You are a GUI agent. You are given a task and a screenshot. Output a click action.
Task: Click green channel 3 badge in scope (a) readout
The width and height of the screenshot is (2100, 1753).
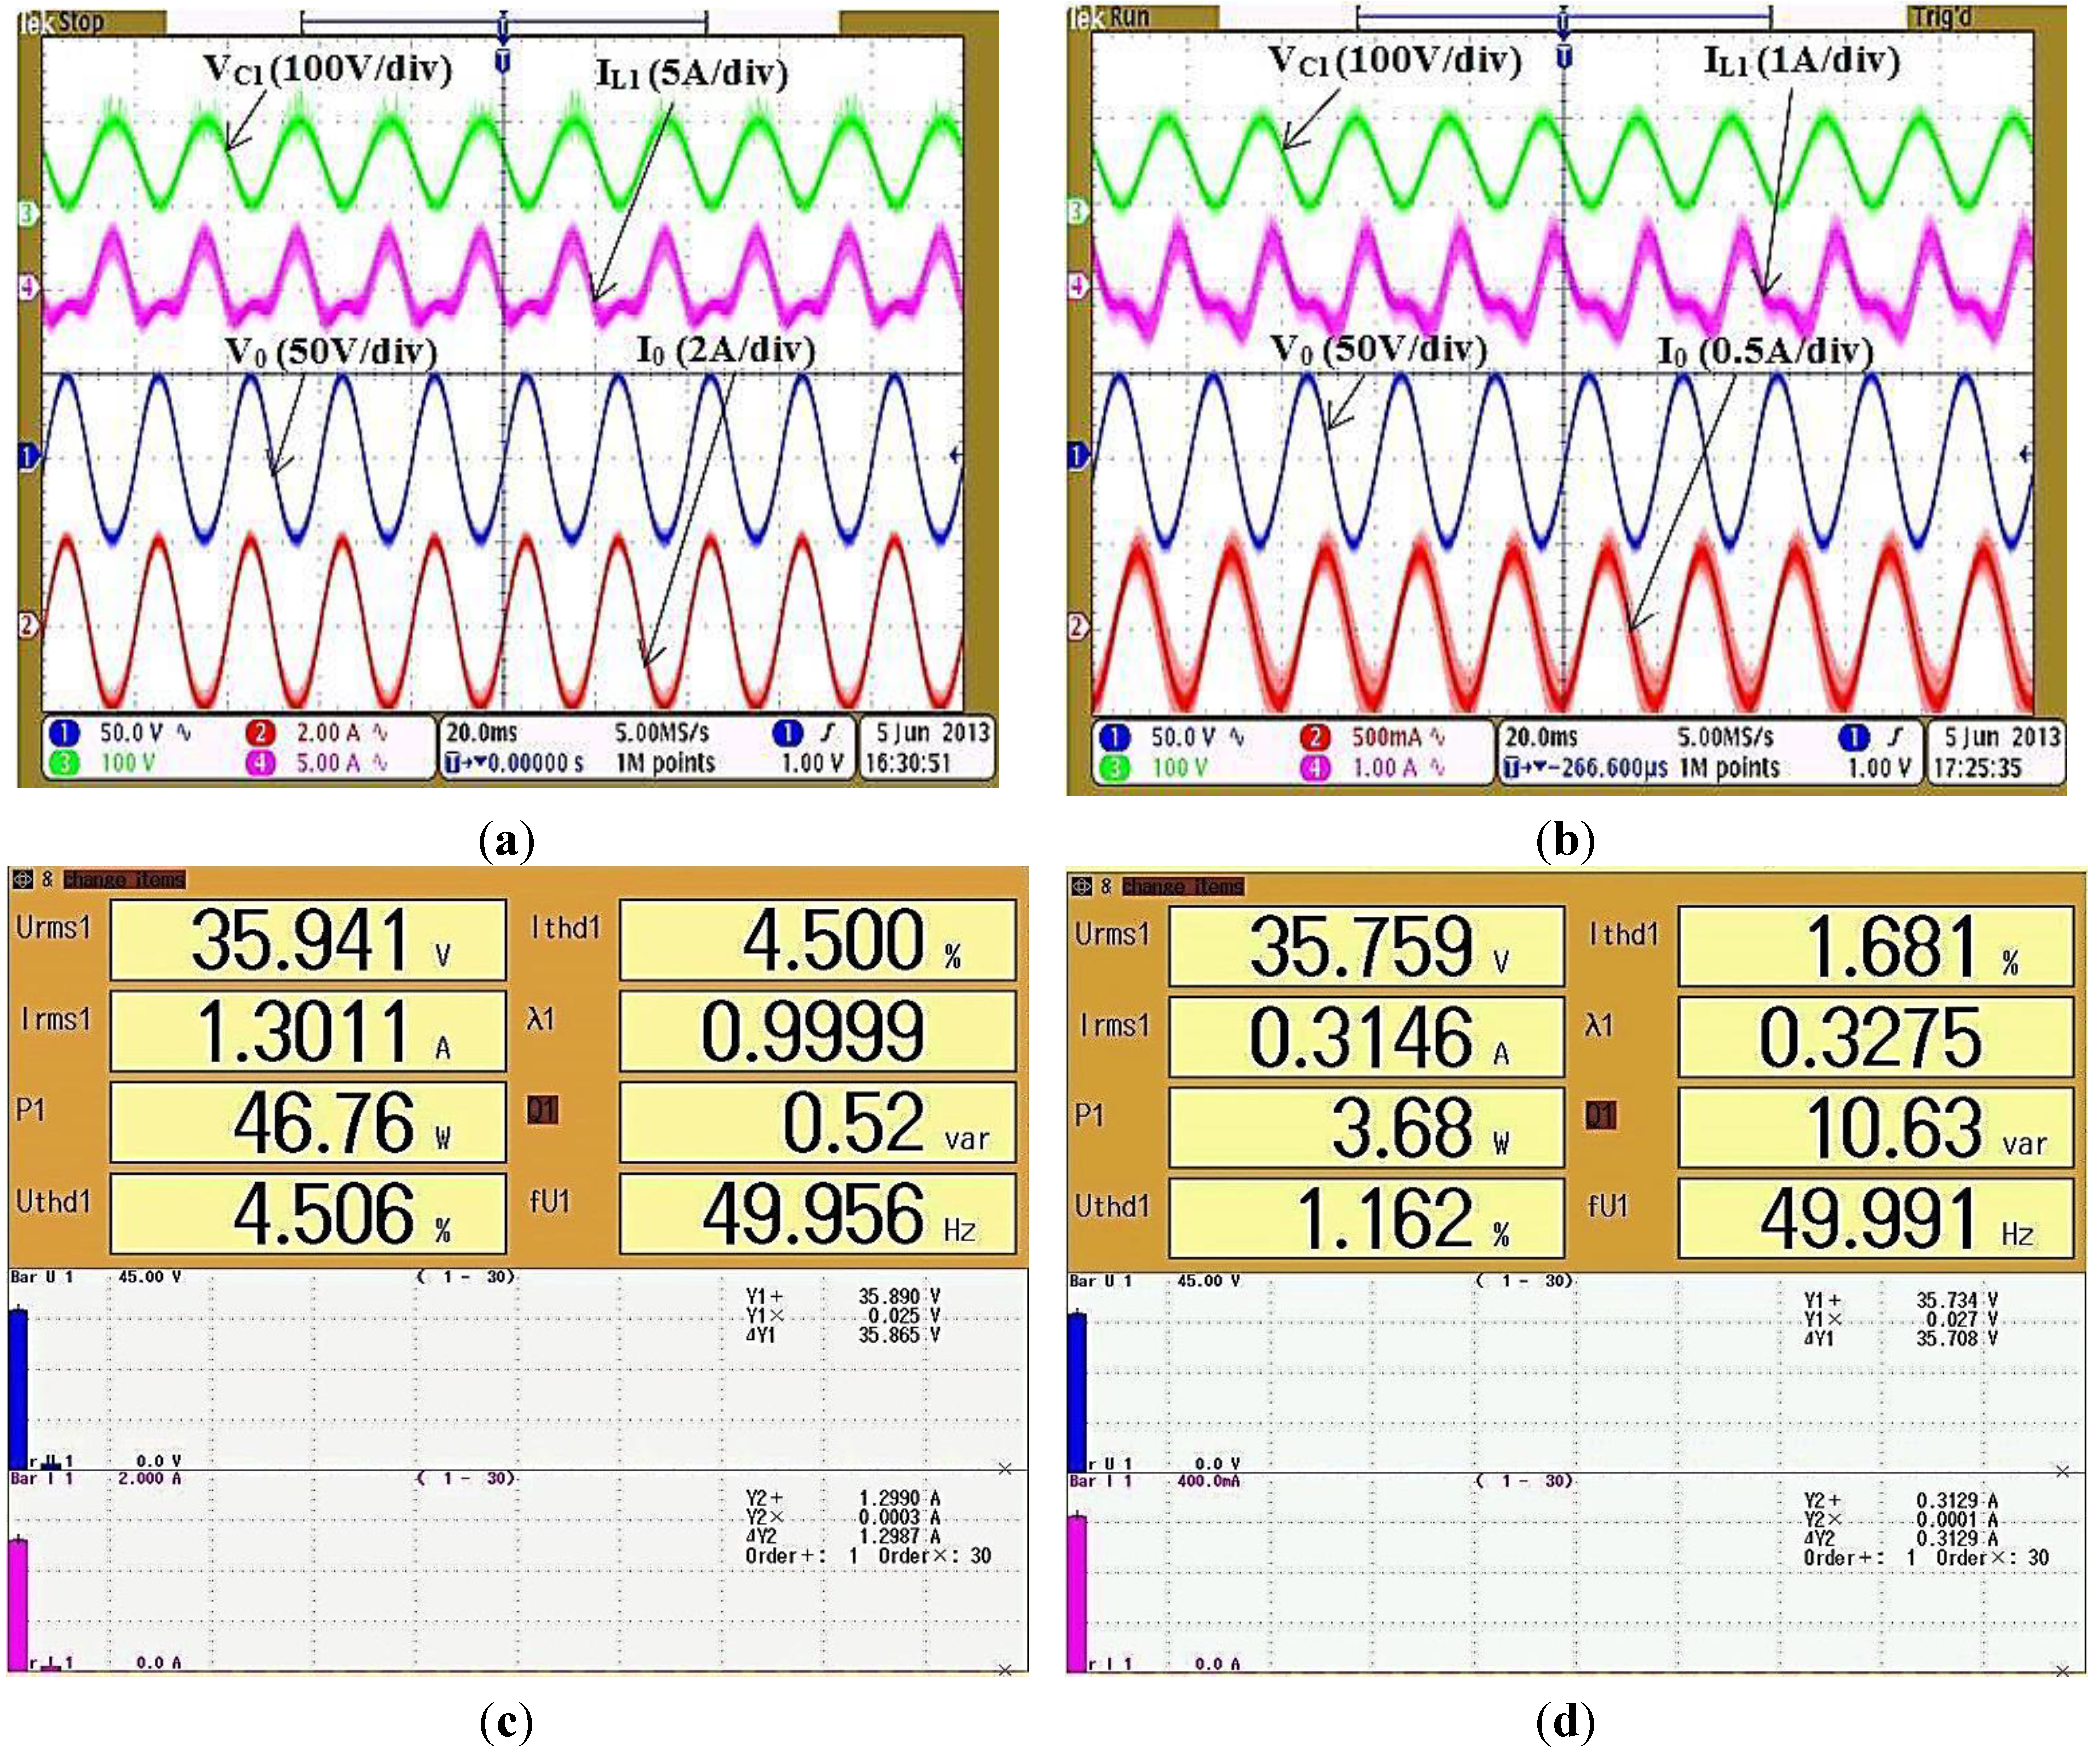click(64, 764)
